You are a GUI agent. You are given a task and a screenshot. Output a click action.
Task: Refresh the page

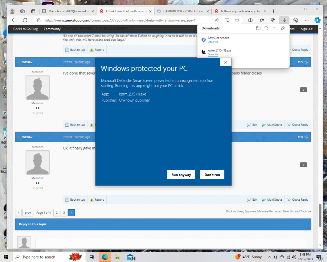pos(25,20)
